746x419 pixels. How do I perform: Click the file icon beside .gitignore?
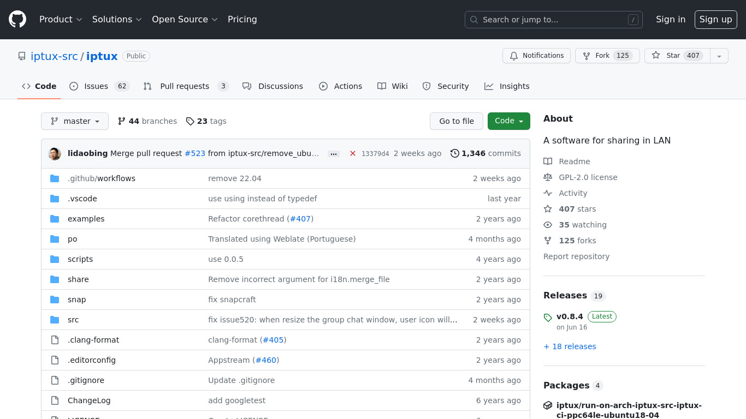pyautogui.click(x=55, y=380)
